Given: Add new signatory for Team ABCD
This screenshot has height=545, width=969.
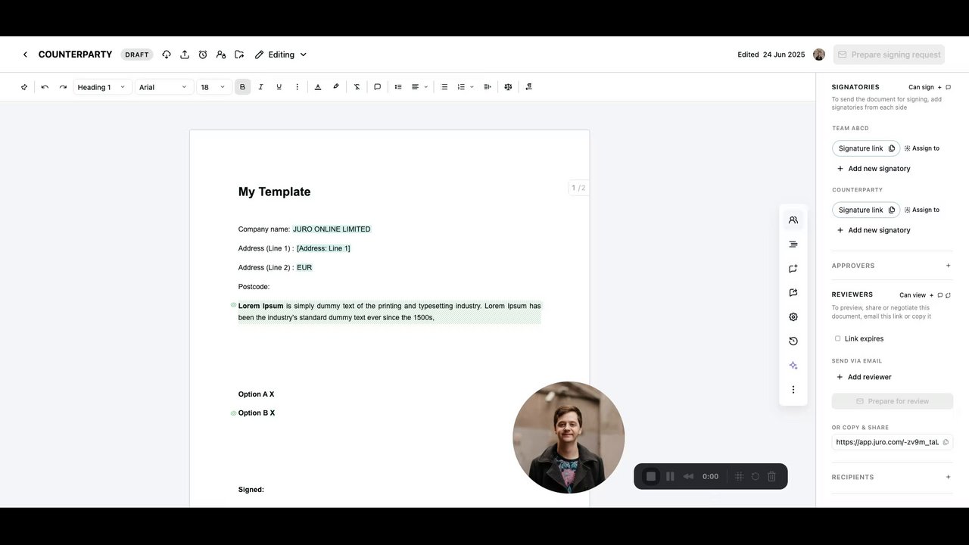Looking at the screenshot, I should [874, 169].
